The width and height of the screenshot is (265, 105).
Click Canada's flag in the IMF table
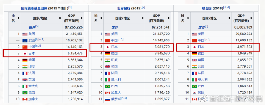[25, 99]
